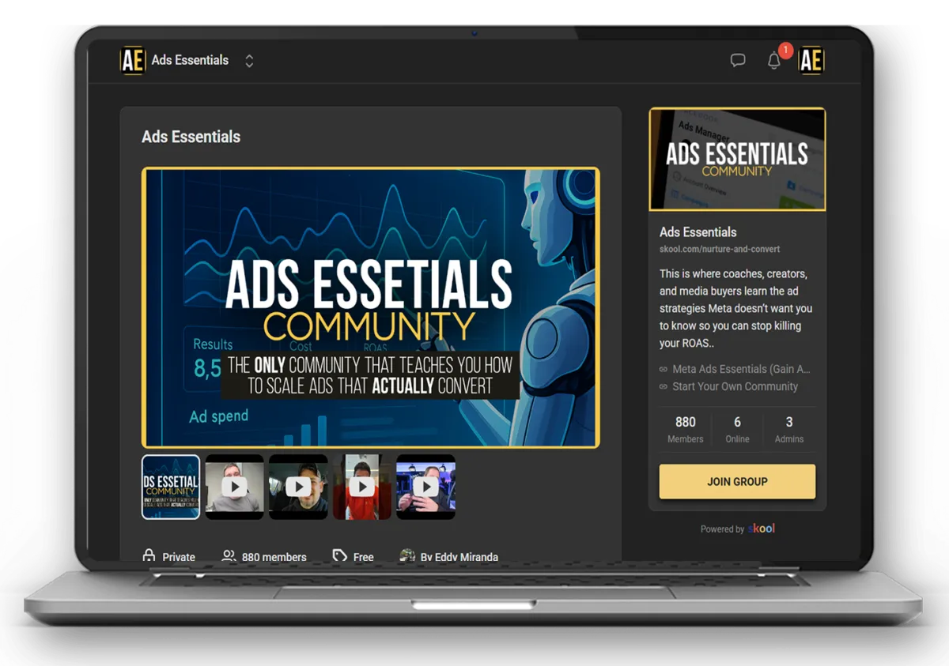Open Eddy Miranda's avatar
The height and width of the screenshot is (666, 949).
[x=407, y=555]
